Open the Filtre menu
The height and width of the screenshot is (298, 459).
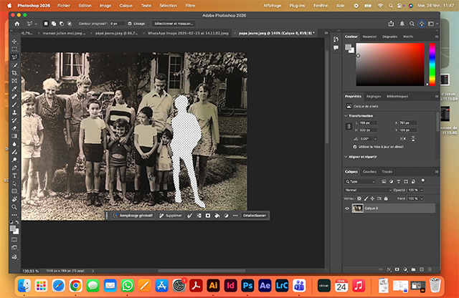click(x=190, y=6)
